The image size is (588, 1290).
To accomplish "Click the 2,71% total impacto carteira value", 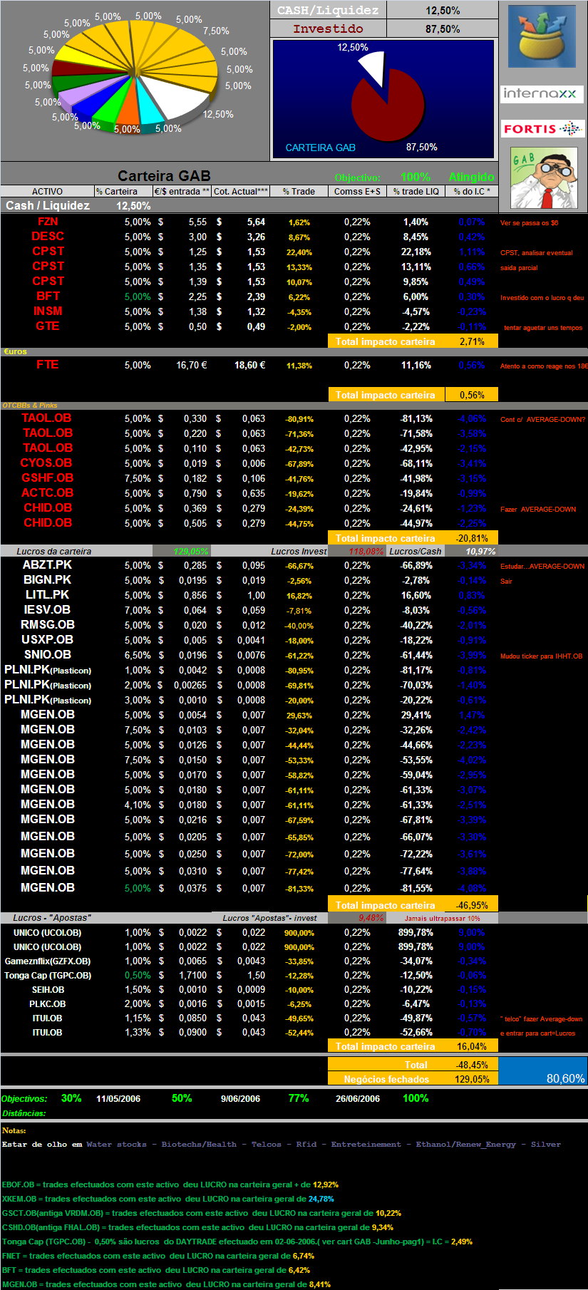I will (x=472, y=341).
